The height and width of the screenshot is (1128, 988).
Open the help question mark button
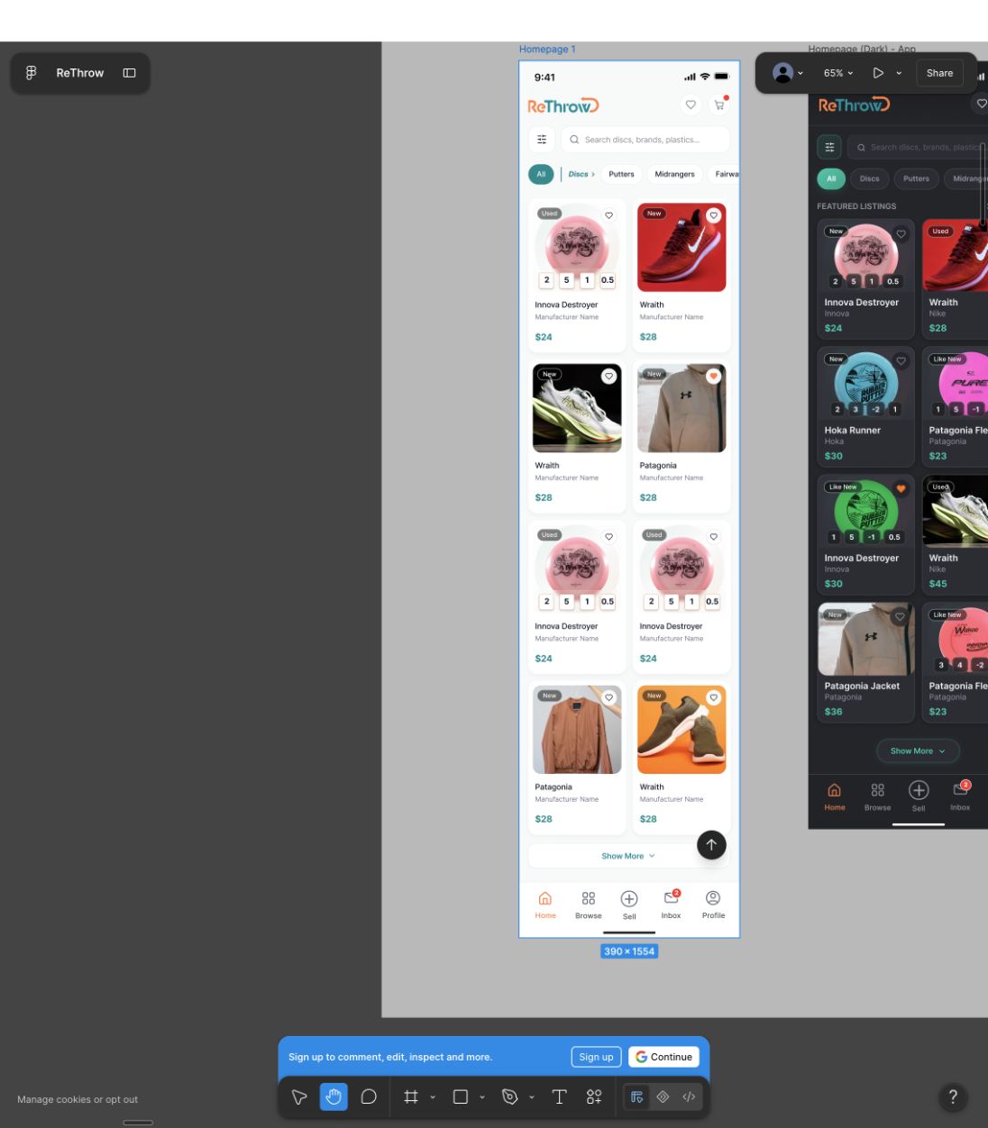click(x=953, y=1096)
